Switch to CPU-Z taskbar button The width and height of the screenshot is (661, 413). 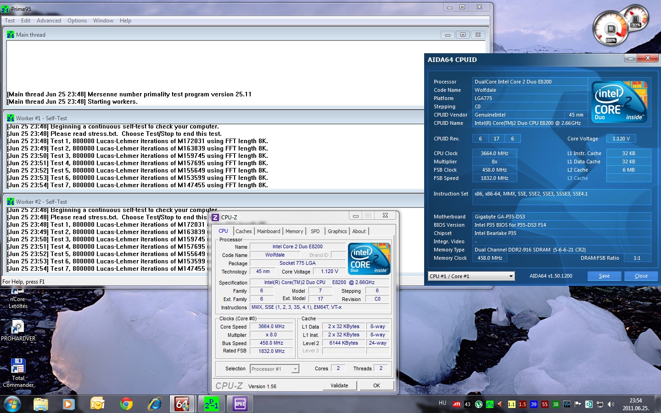[x=240, y=404]
